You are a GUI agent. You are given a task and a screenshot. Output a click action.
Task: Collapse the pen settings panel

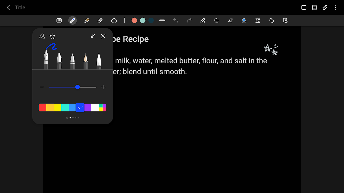[x=92, y=36]
